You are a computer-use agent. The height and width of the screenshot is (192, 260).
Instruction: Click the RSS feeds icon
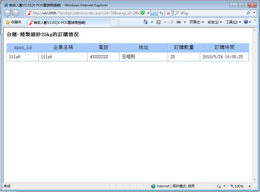(x=158, y=22)
